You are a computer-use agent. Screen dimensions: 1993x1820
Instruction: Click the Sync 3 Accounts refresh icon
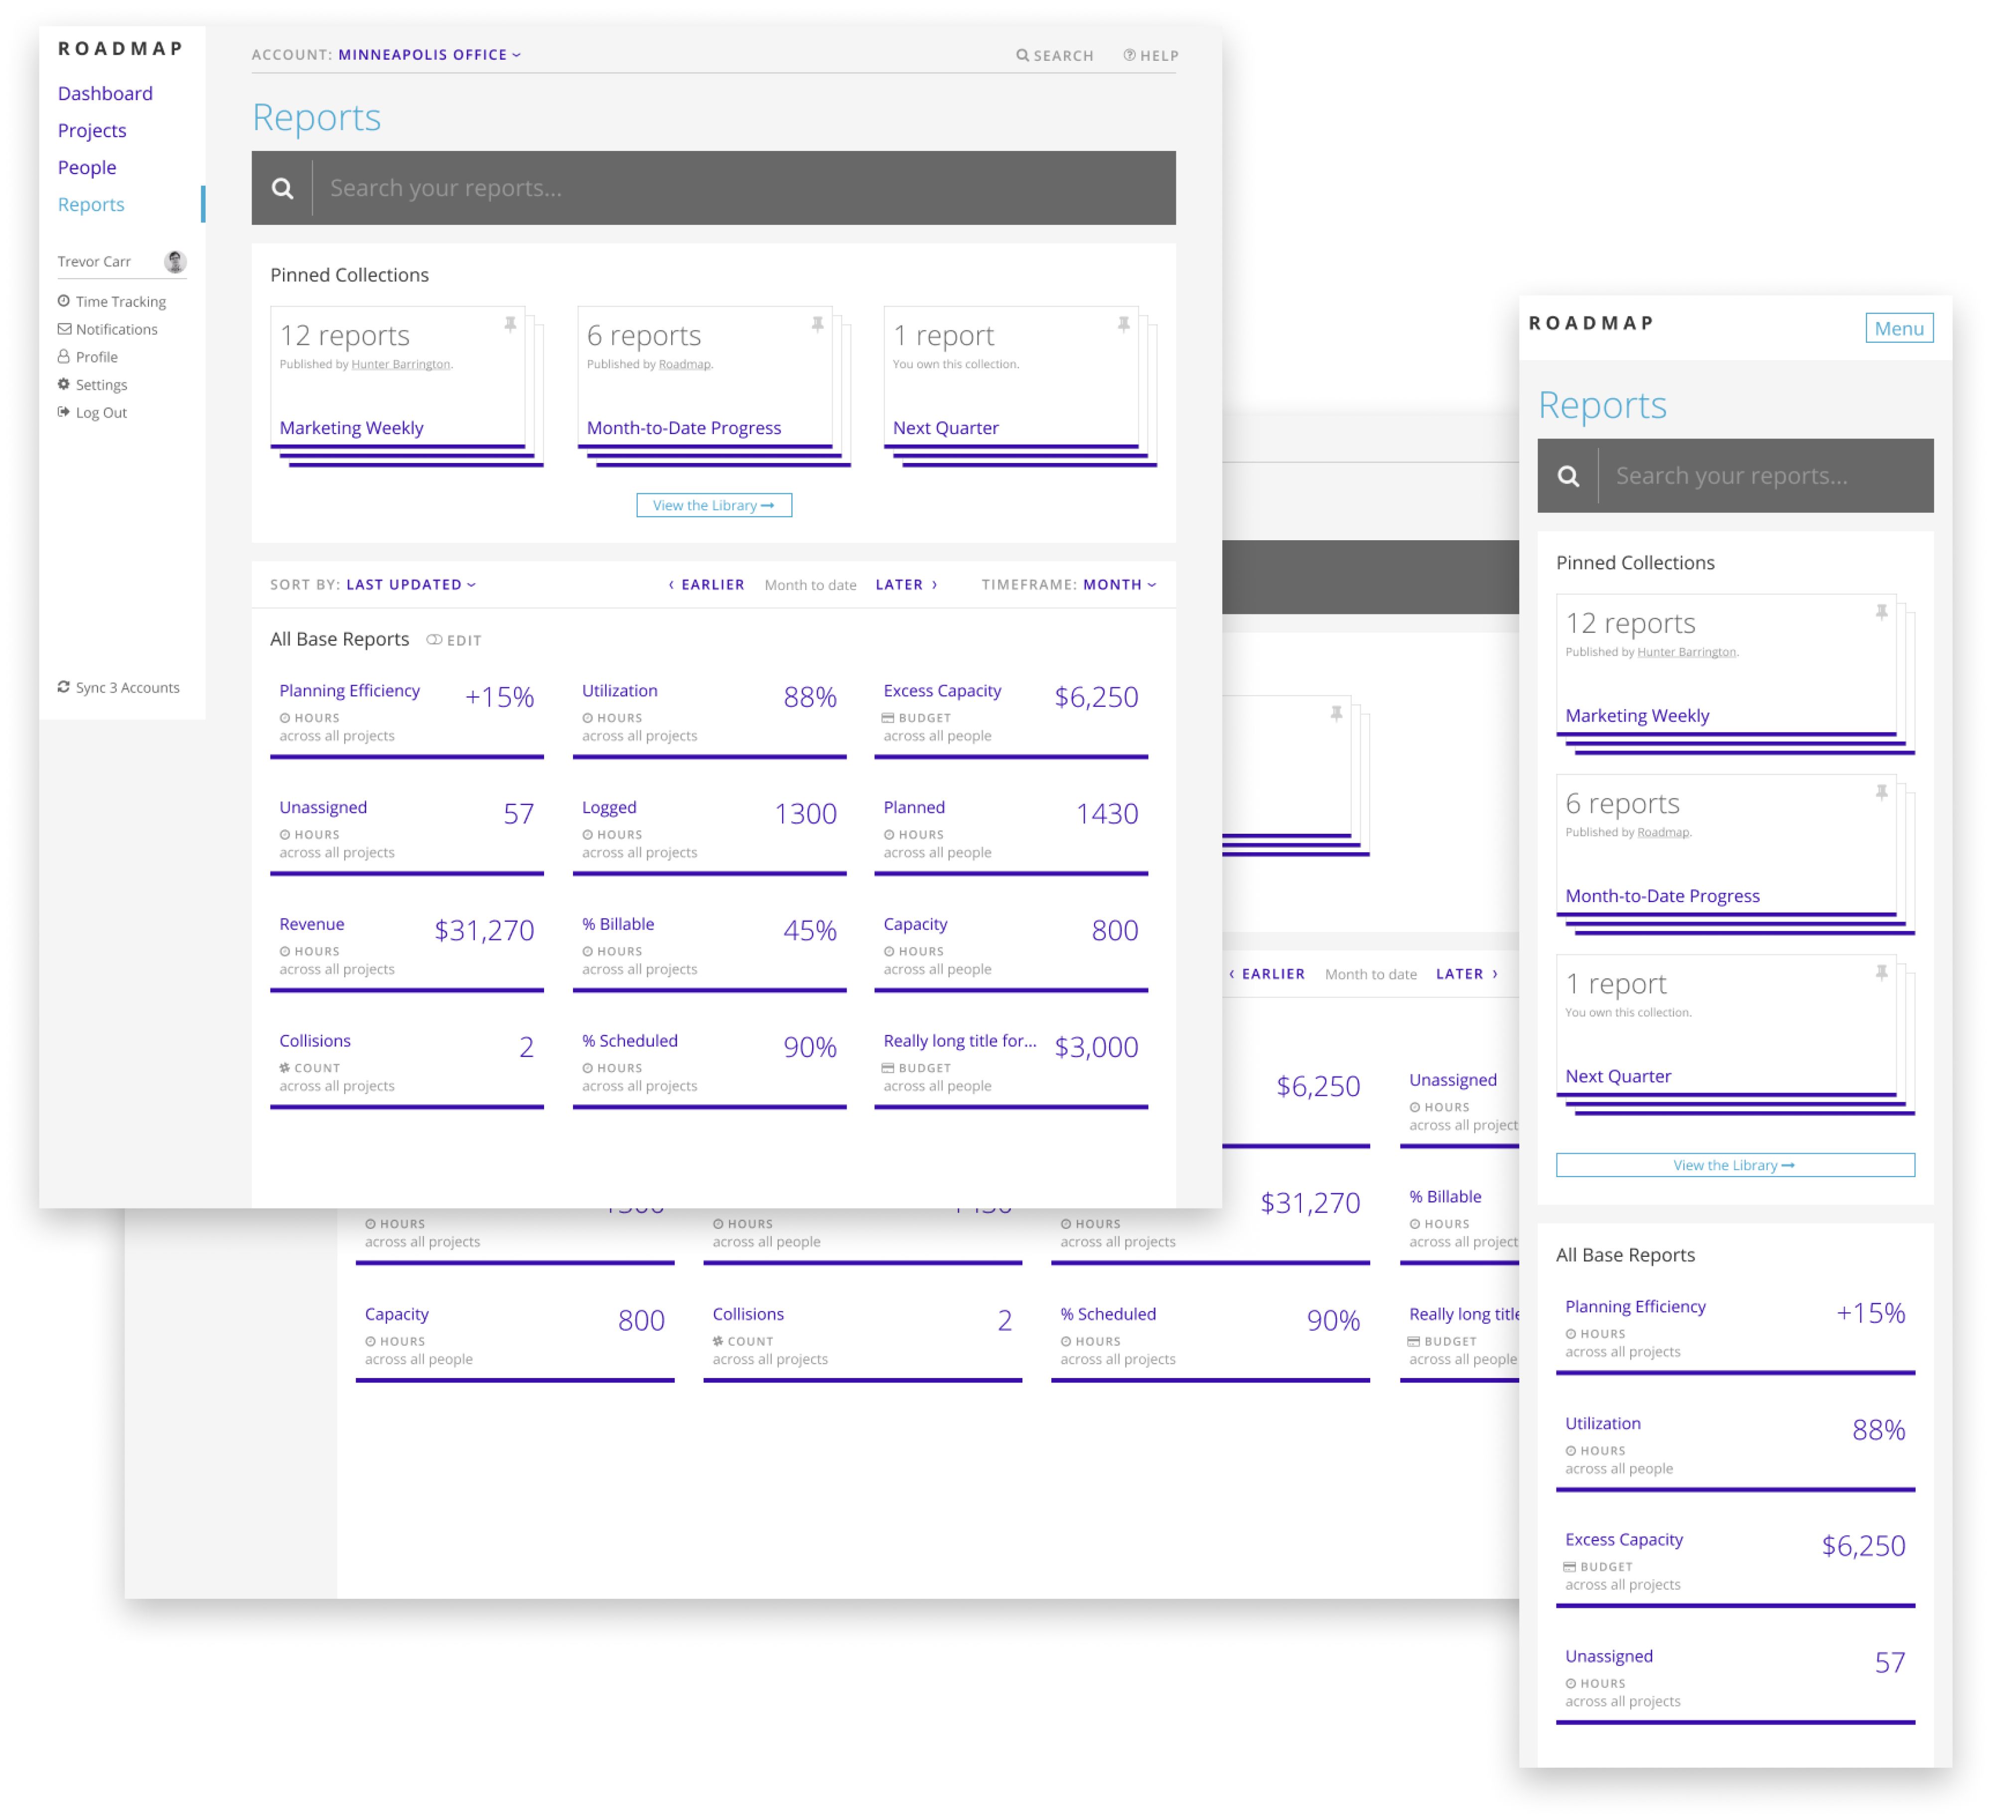(63, 687)
